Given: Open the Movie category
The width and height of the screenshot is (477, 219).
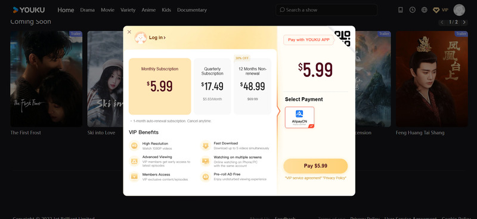Looking at the screenshot, I should [108, 10].
